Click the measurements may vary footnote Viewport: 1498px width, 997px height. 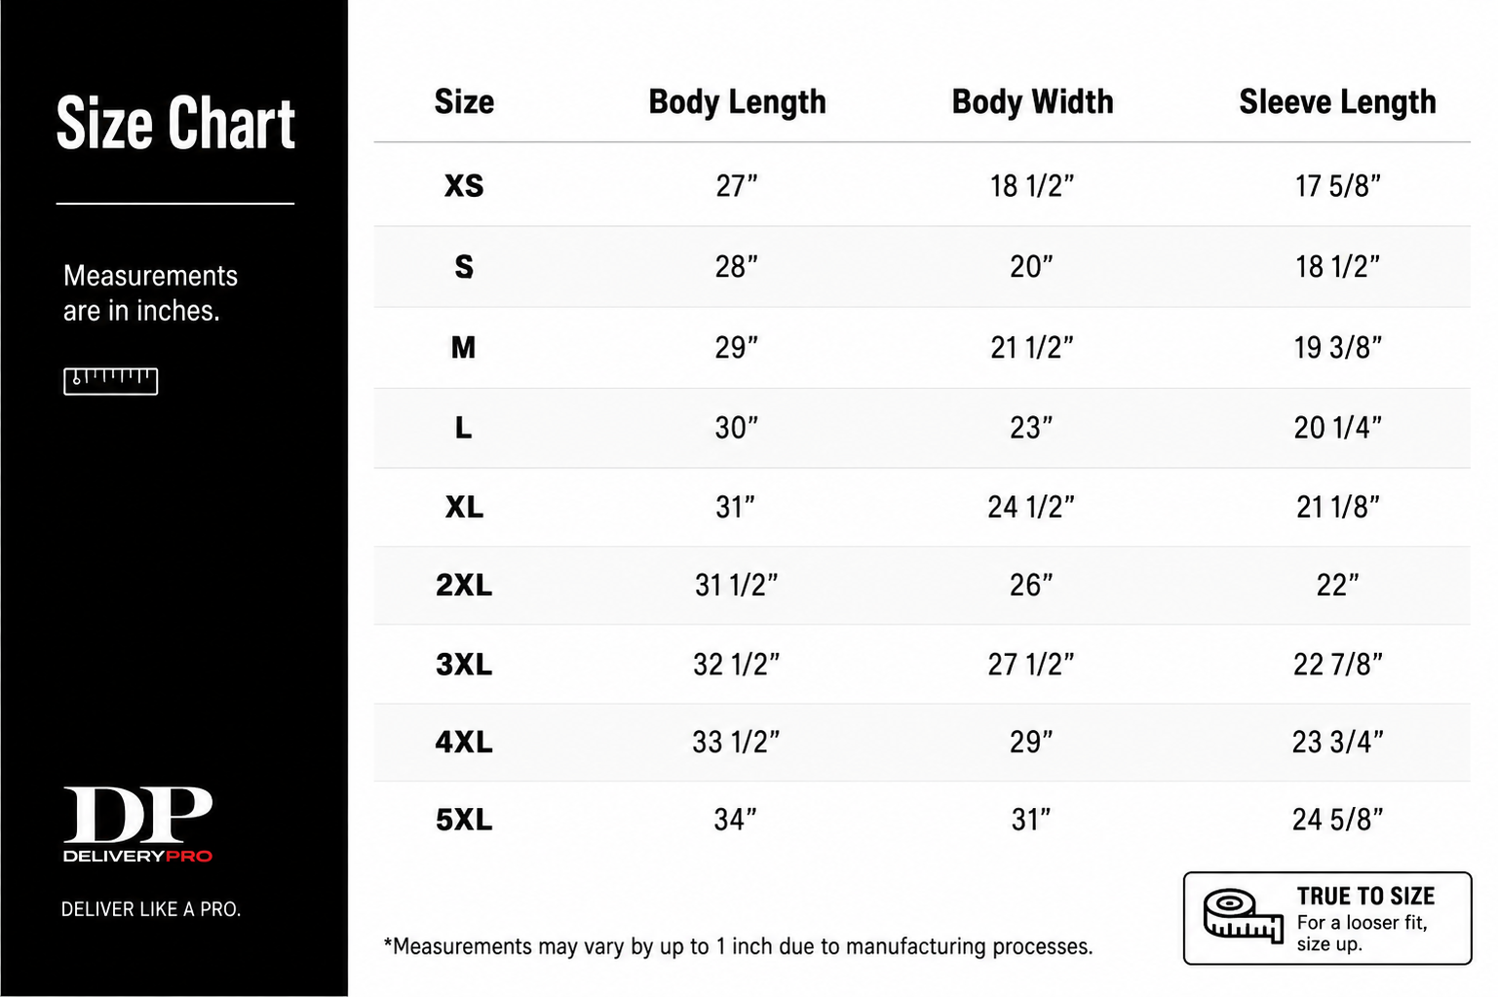point(738,946)
